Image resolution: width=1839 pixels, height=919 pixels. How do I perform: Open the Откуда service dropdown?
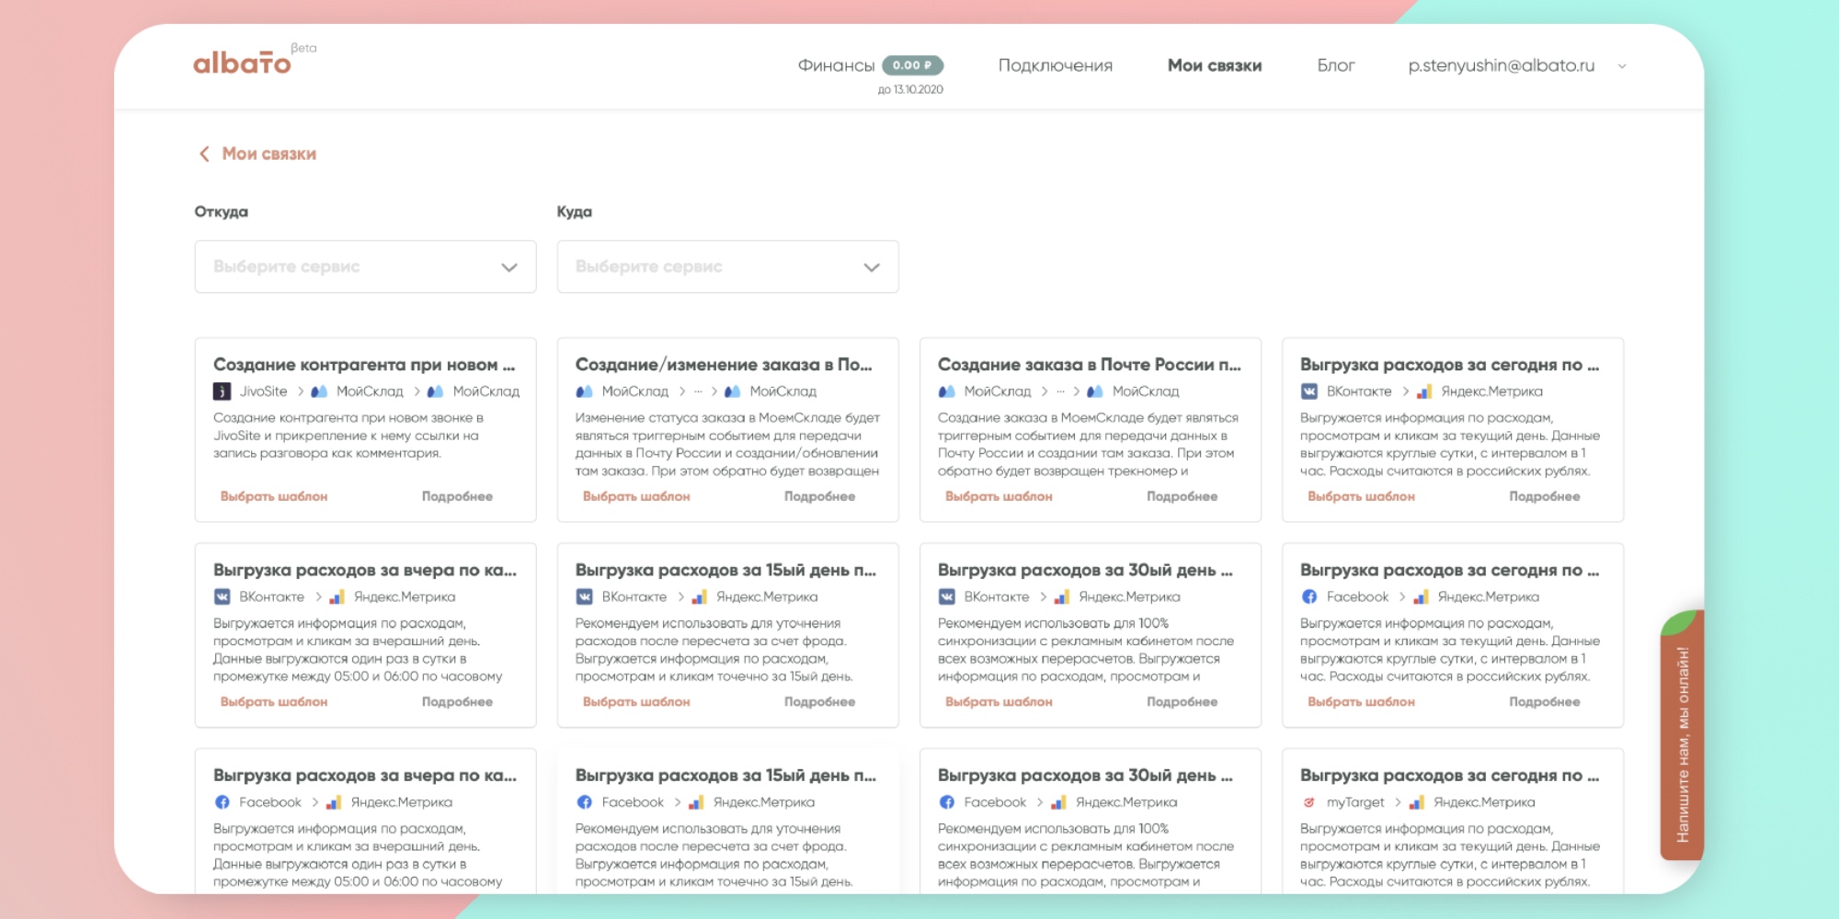(x=365, y=267)
